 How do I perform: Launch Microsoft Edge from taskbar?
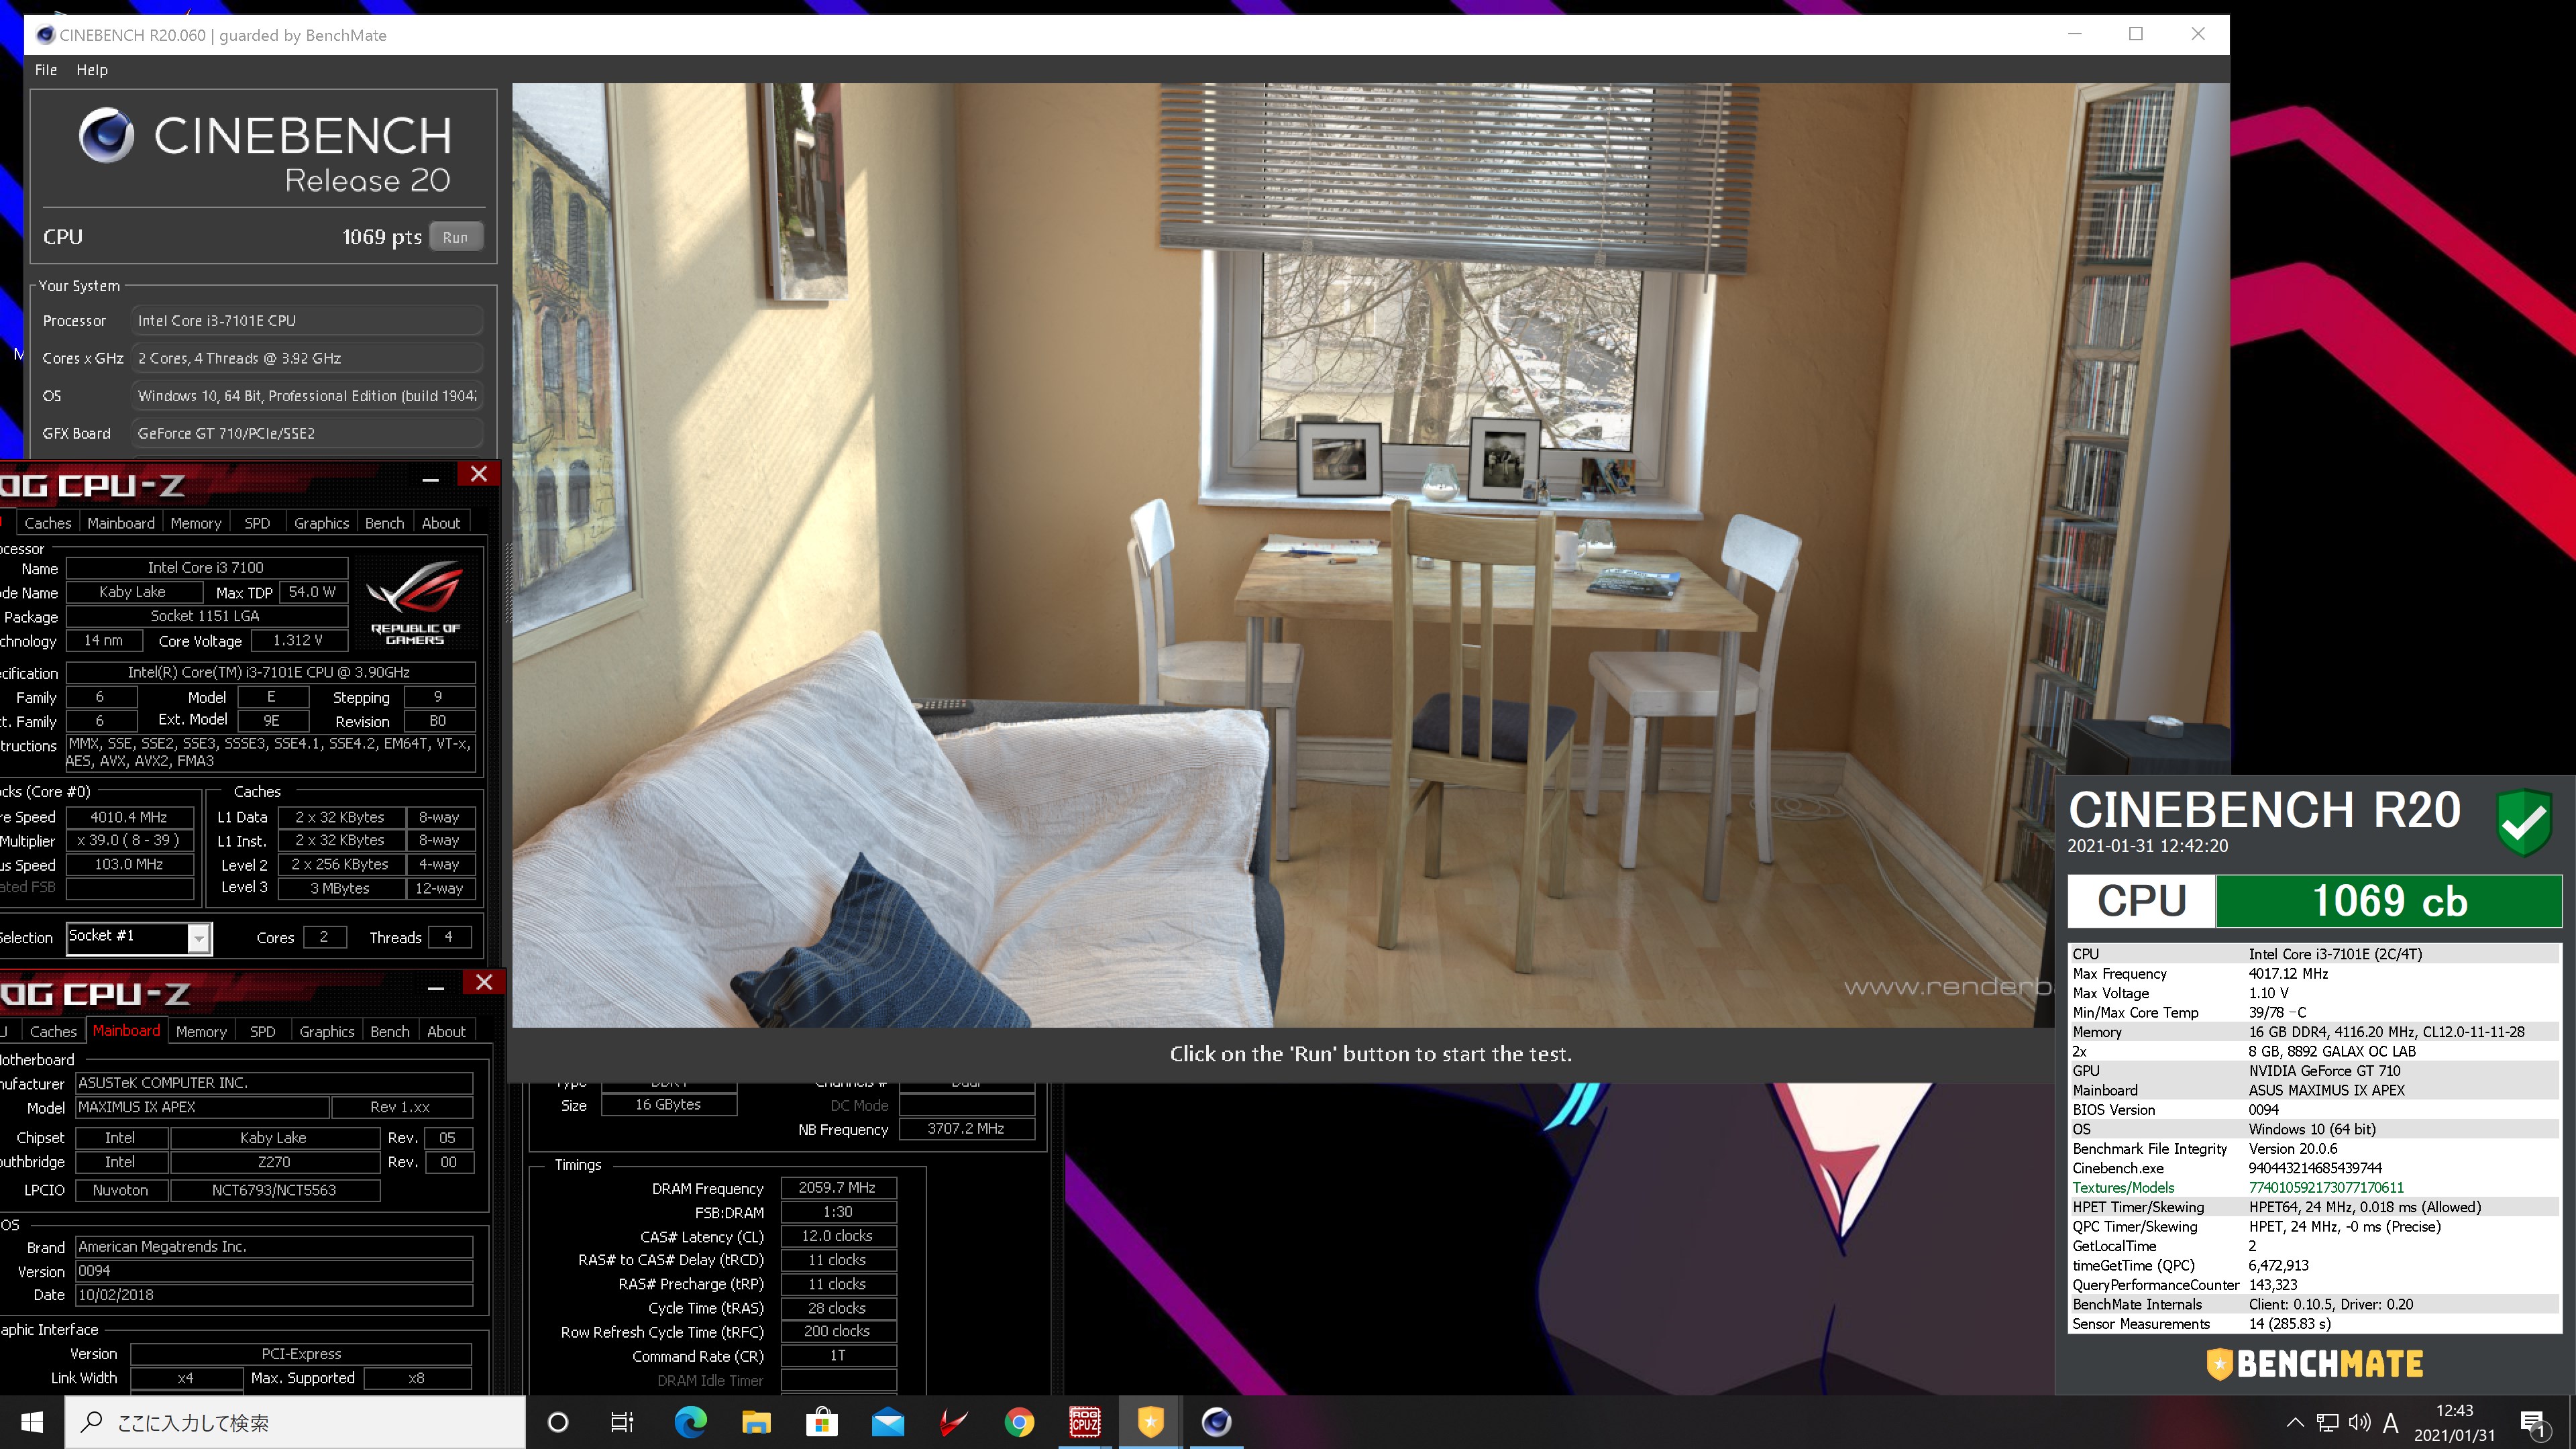[690, 1422]
